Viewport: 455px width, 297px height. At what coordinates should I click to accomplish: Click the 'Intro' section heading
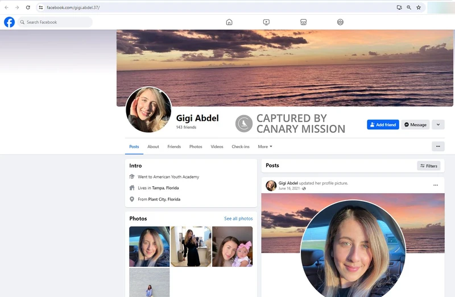135,166
